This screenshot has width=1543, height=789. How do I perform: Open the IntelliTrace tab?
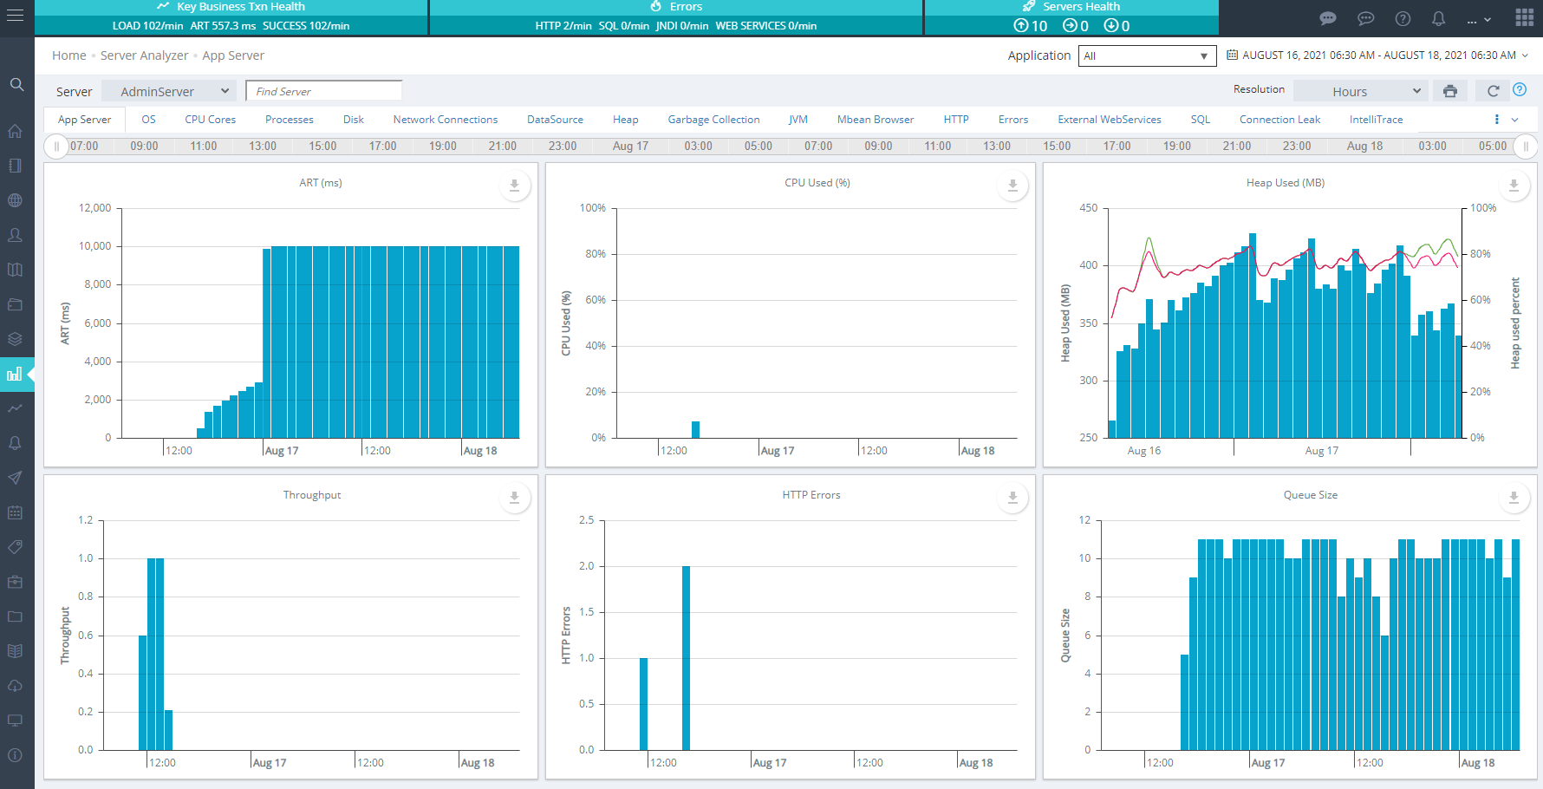[x=1376, y=120]
